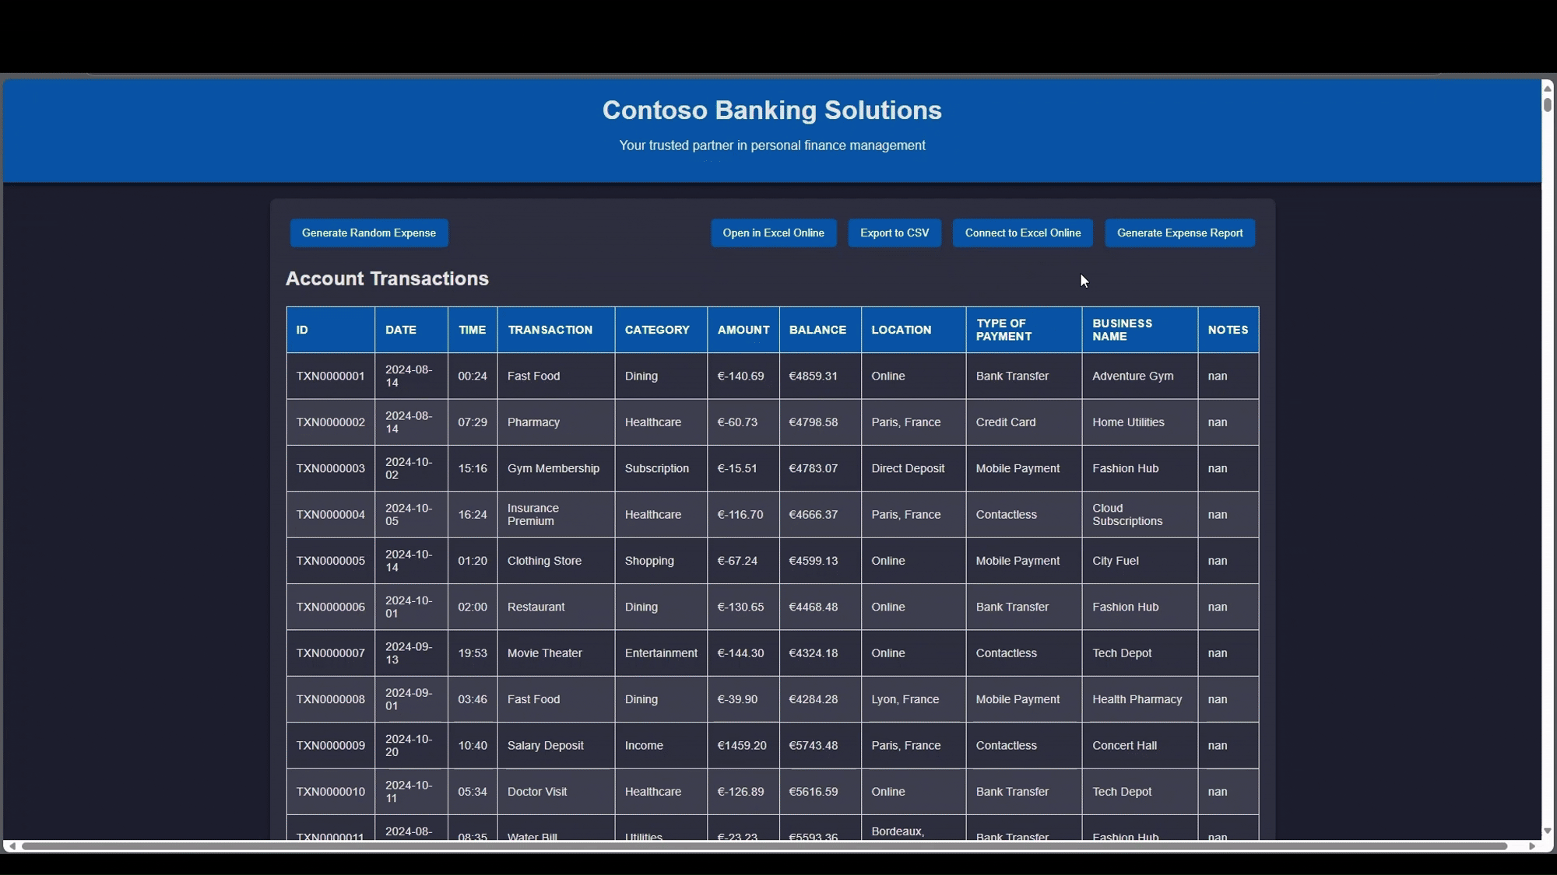Click the Contoso Banking Solutions title
The width and height of the screenshot is (1557, 875).
tap(771, 110)
